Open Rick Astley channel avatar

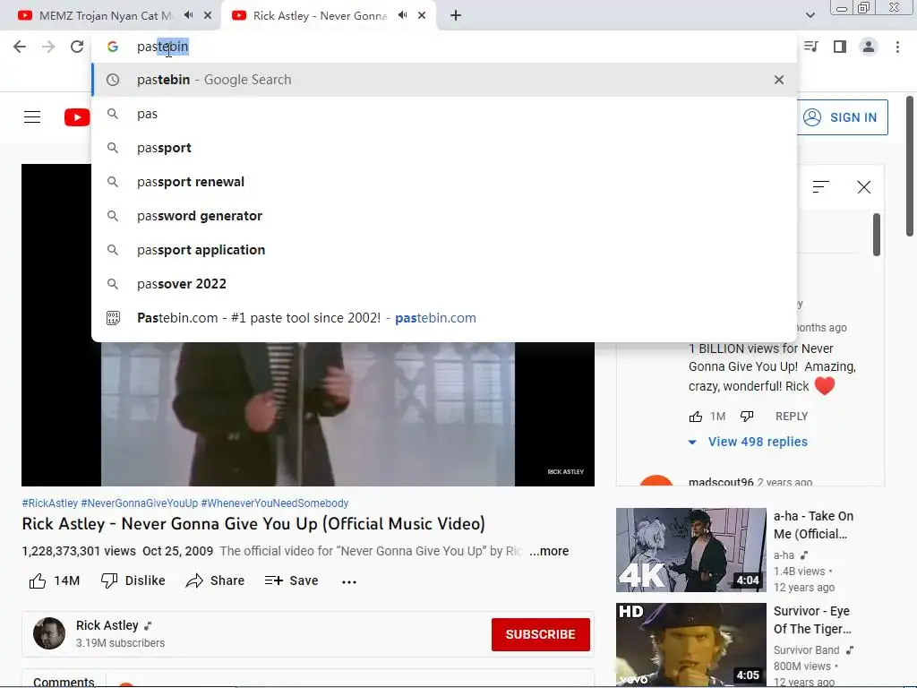click(x=49, y=633)
